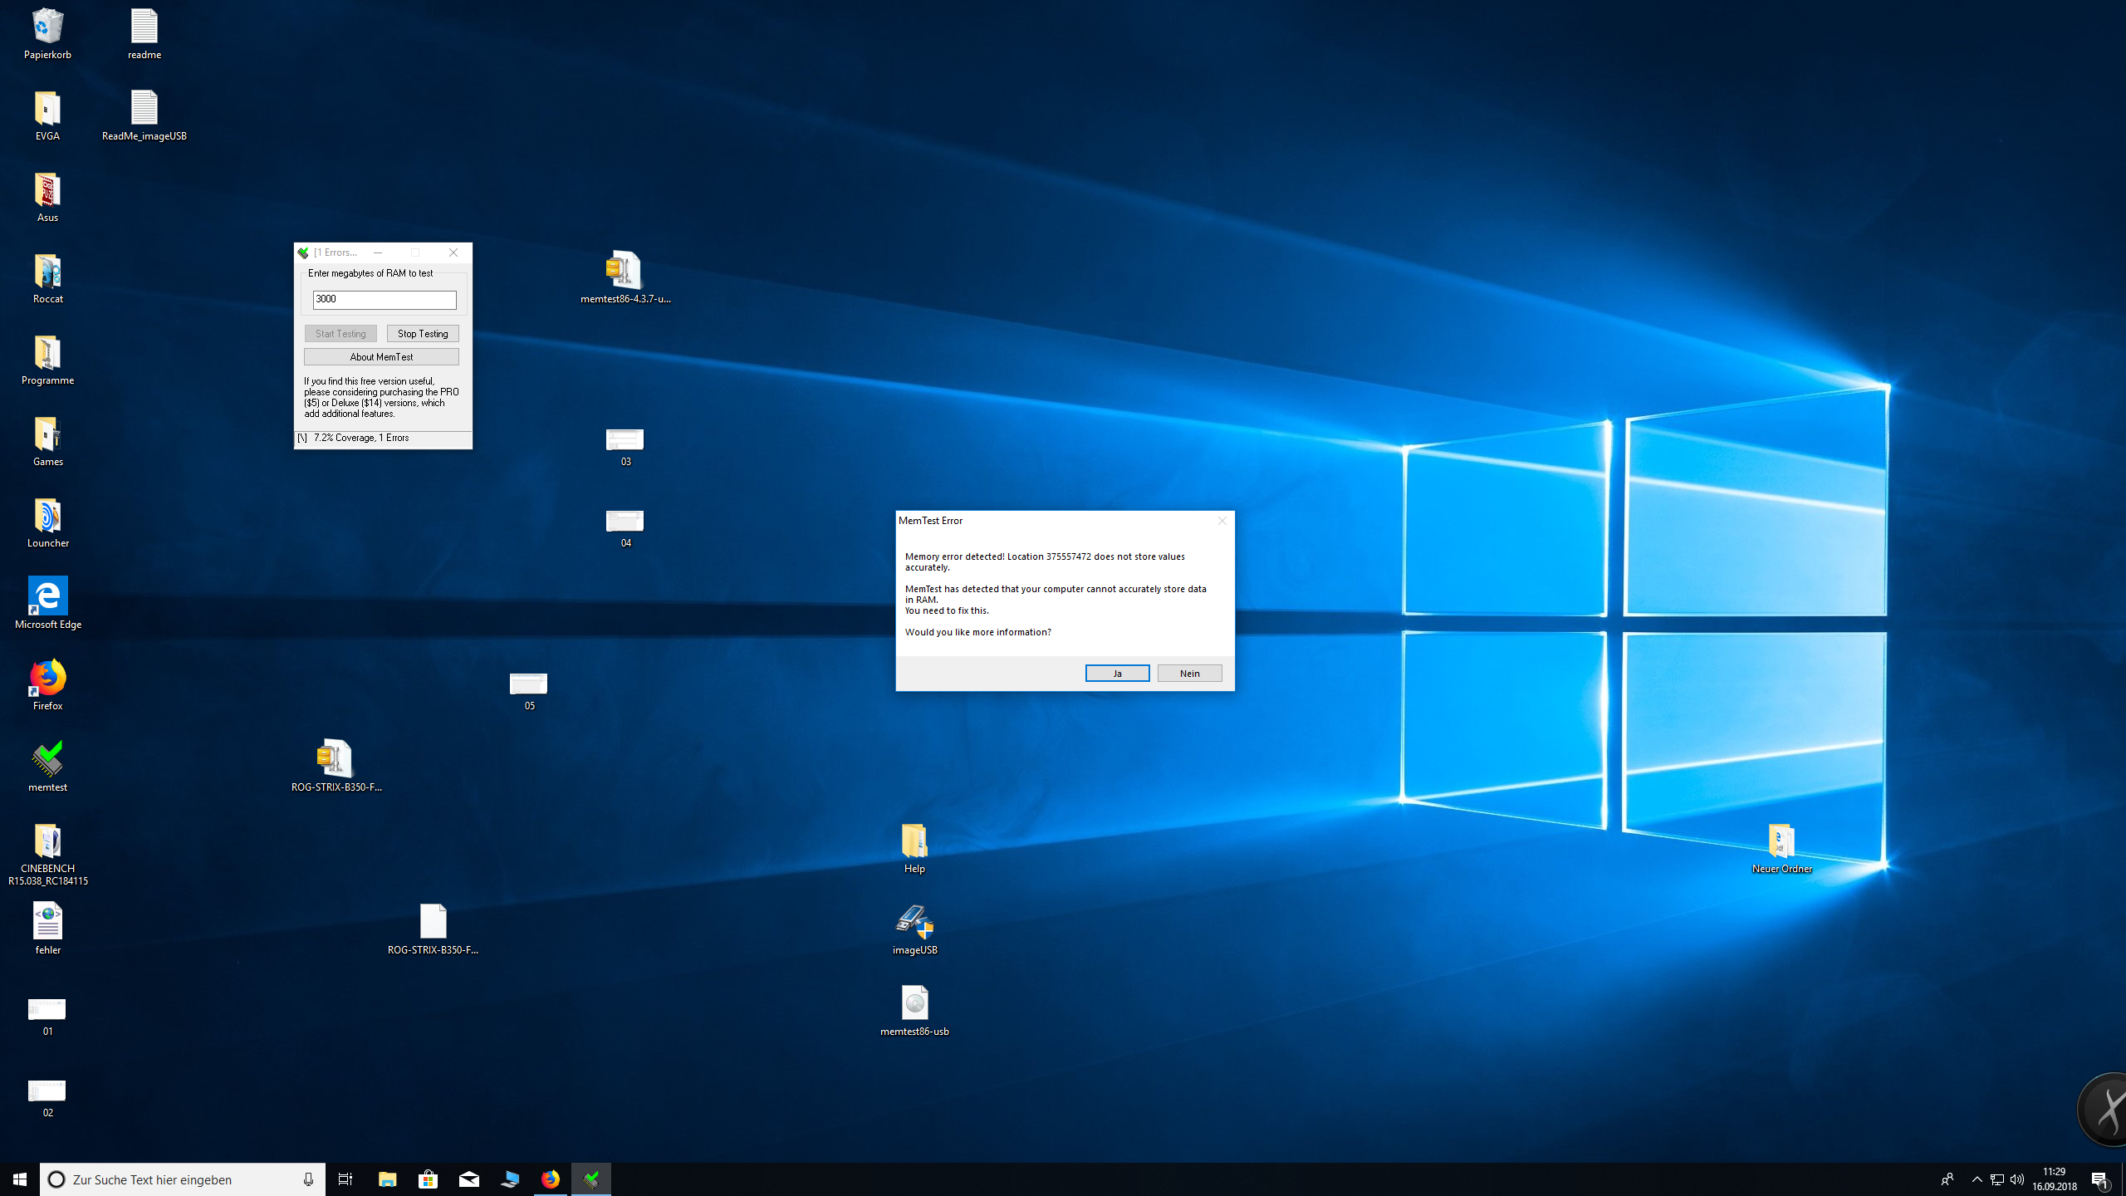This screenshot has width=2126, height=1196.
Task: Open the Action Center notification icon
Action: click(2099, 1179)
